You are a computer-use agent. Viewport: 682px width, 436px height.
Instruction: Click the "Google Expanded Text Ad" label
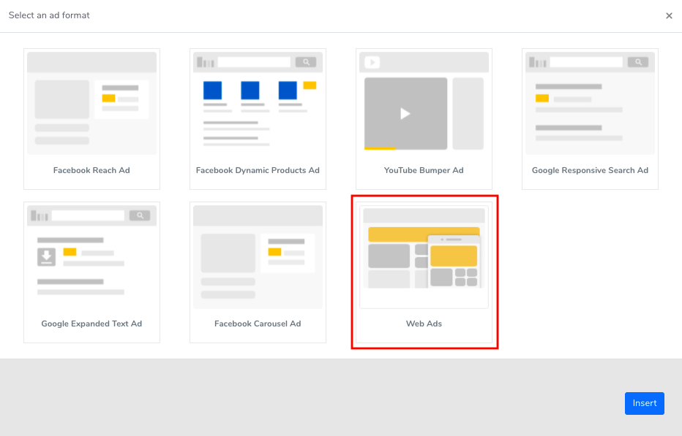[x=91, y=324]
